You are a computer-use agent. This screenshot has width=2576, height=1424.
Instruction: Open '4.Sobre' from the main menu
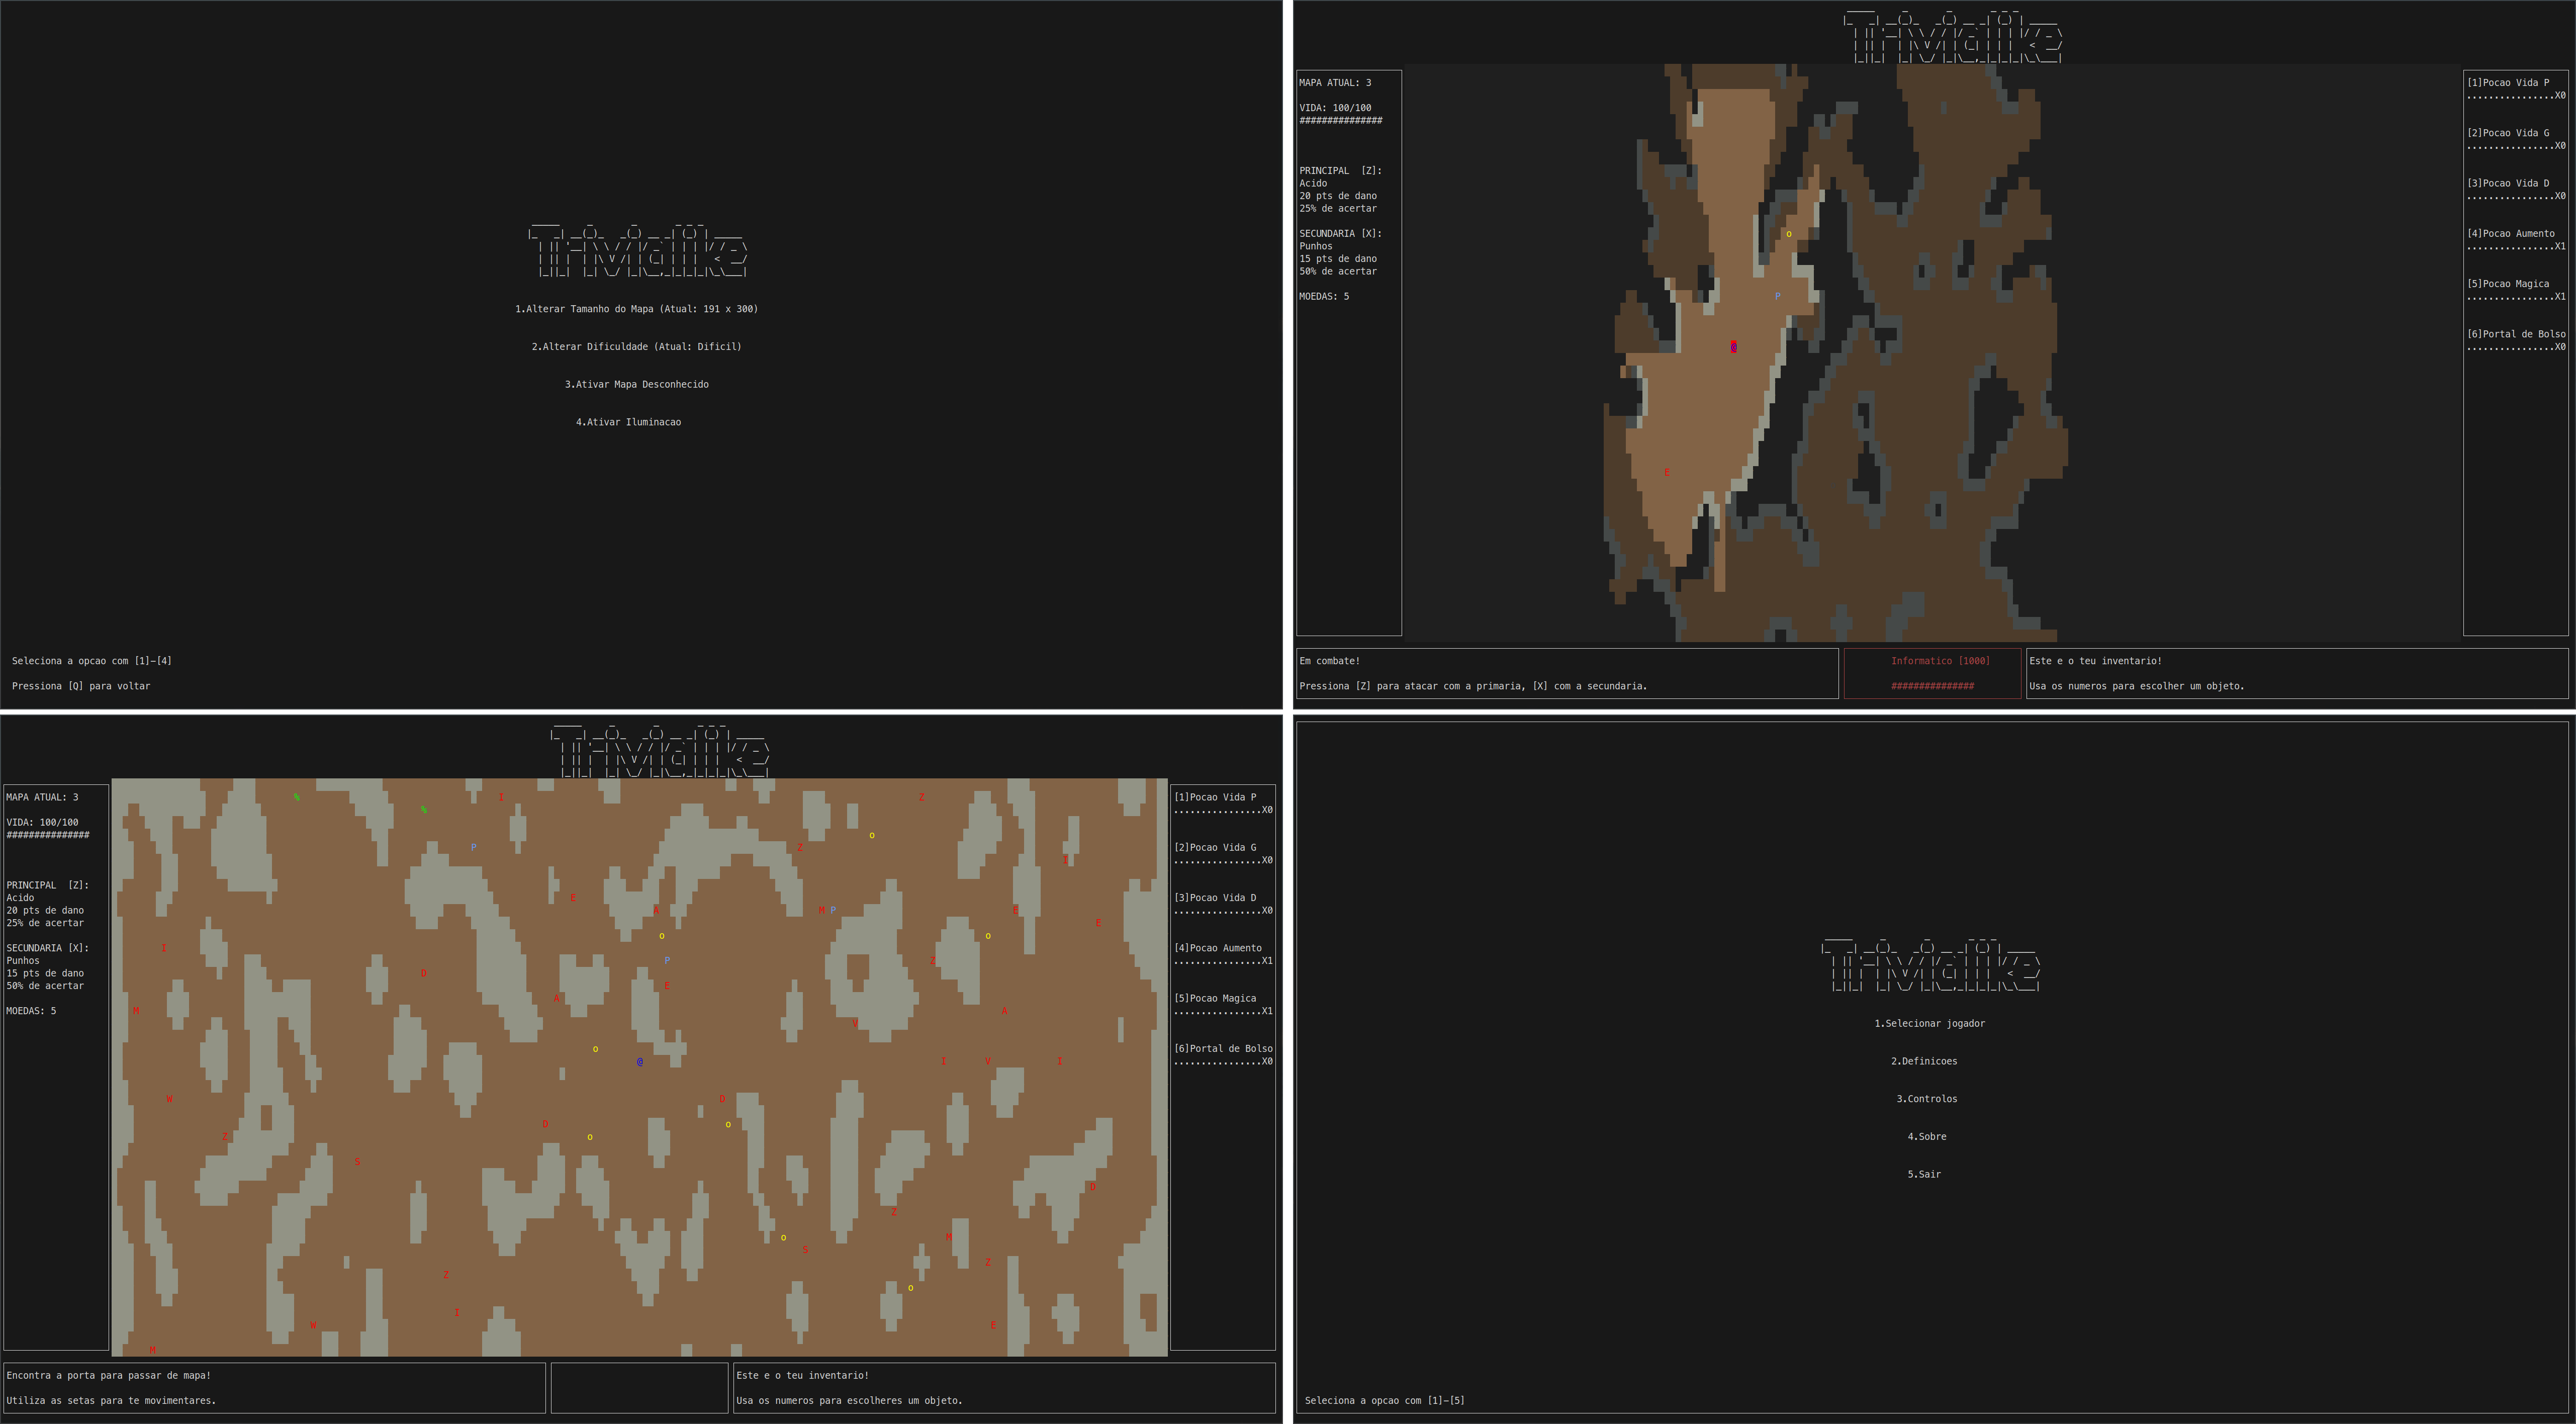pos(1926,1137)
